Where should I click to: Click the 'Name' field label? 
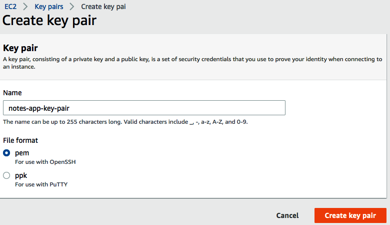[x=12, y=93]
